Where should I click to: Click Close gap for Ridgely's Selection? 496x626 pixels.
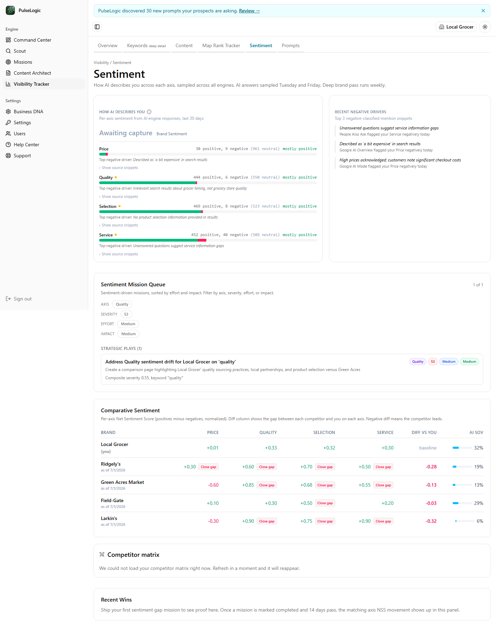325,467
